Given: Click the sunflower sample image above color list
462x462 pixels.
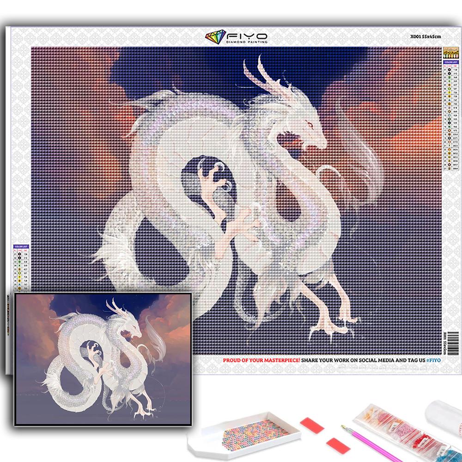Looking at the screenshot, I should point(448,52).
